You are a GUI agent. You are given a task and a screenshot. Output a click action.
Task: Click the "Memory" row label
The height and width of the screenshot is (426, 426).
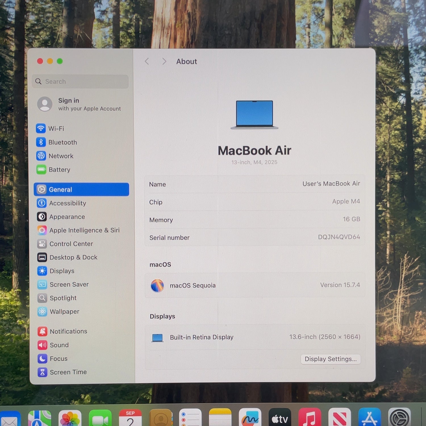(161, 220)
